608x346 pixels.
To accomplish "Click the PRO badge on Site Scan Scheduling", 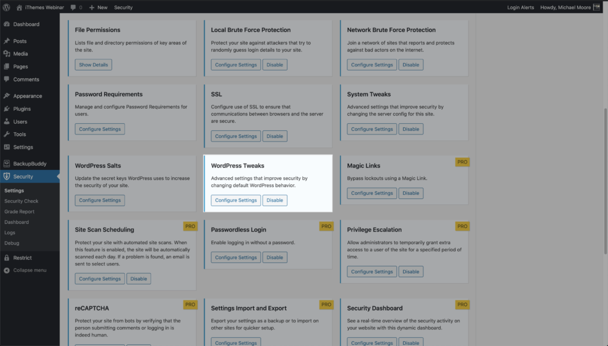I will click(190, 226).
